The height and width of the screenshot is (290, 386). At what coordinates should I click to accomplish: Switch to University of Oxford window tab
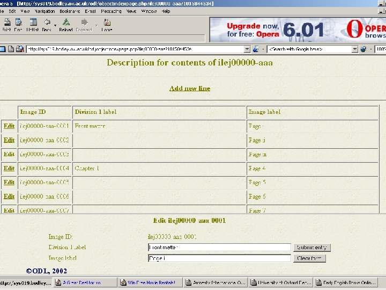(281, 282)
